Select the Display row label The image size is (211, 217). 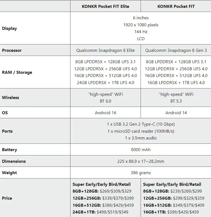click(x=10, y=28)
